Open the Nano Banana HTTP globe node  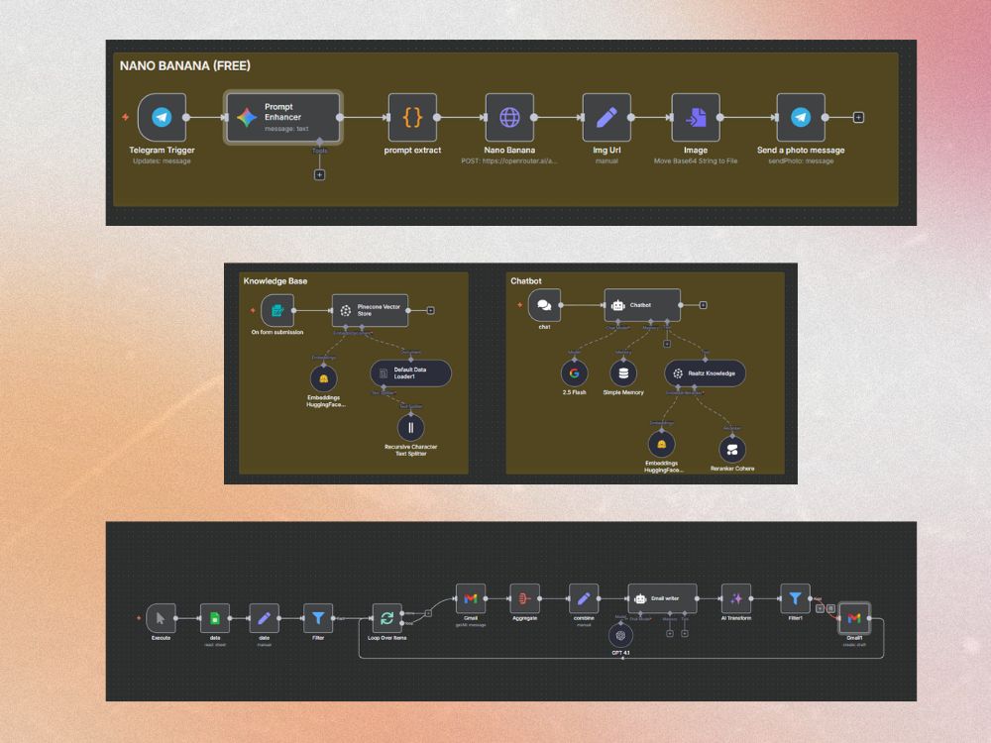(x=509, y=118)
